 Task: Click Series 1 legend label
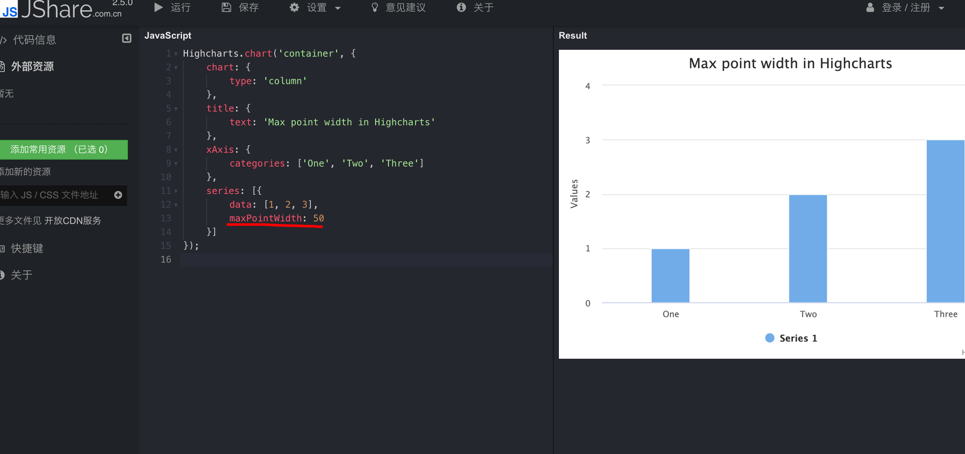tap(798, 338)
